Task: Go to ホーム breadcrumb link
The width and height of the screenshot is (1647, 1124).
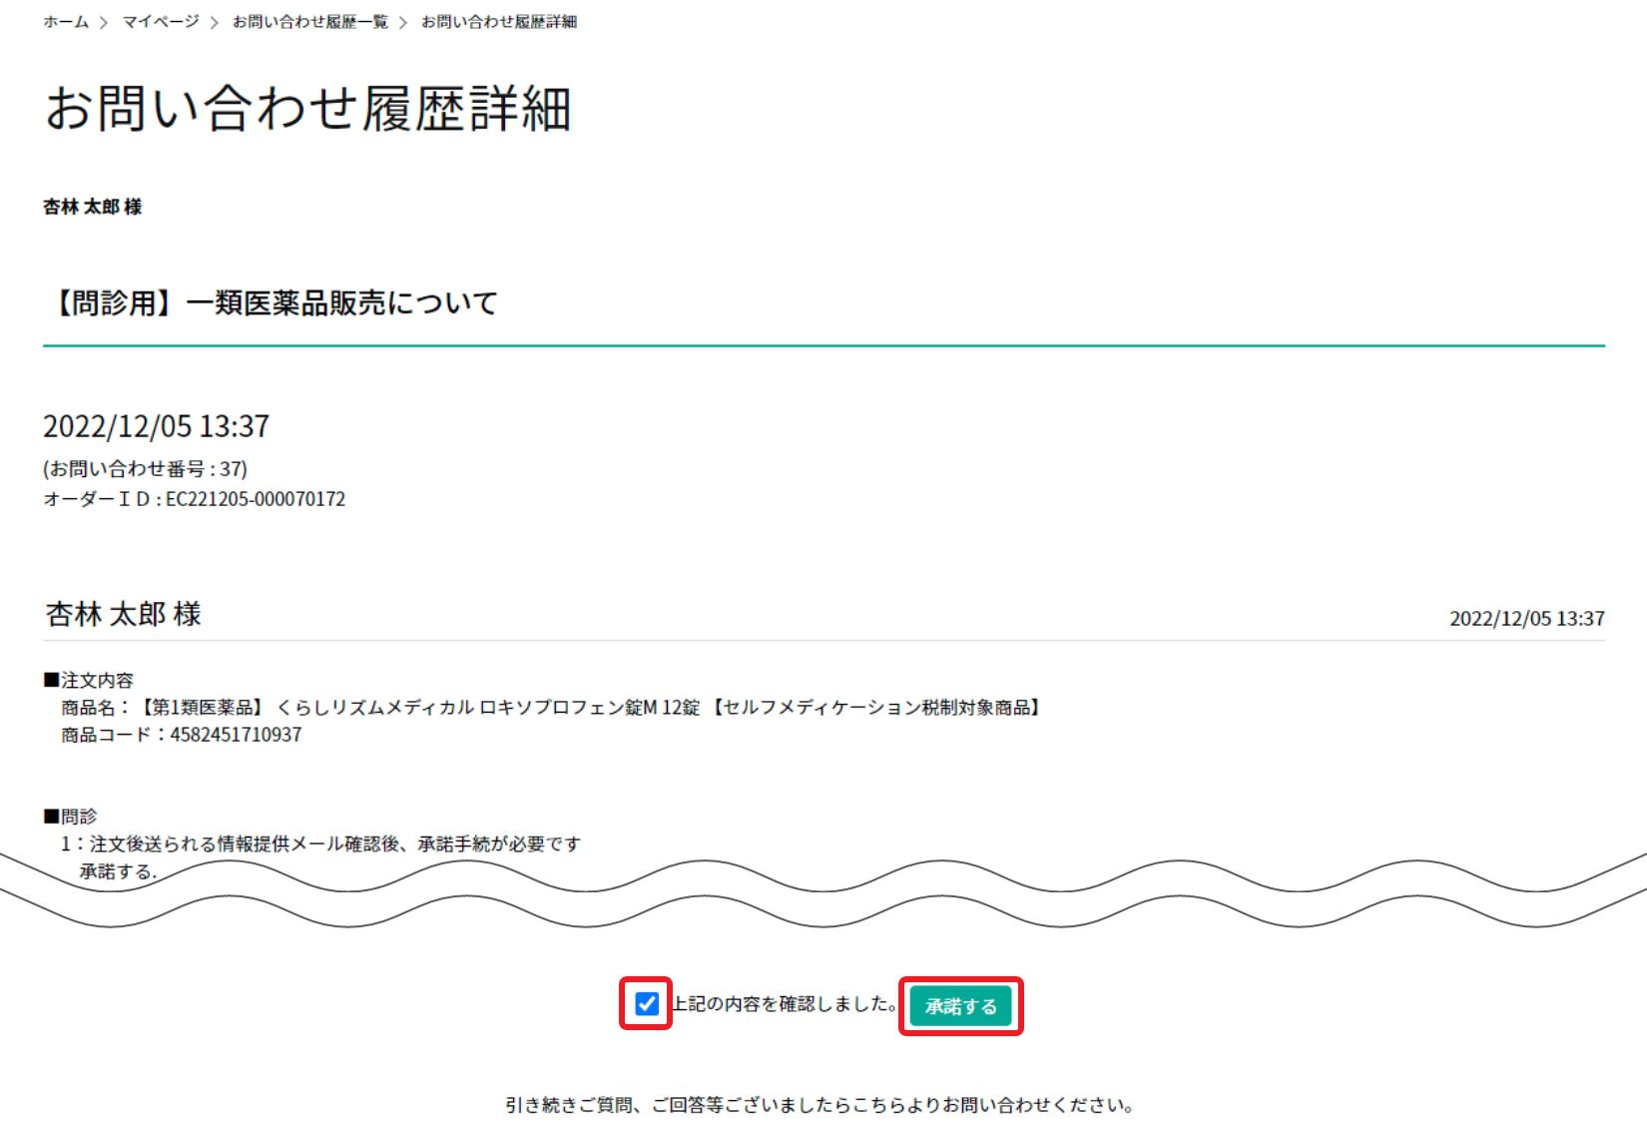Action: 66,22
